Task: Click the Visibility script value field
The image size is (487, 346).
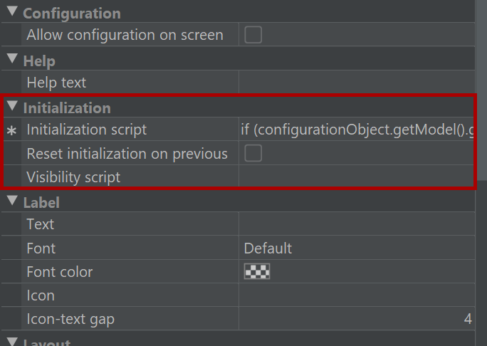Action: point(357,177)
